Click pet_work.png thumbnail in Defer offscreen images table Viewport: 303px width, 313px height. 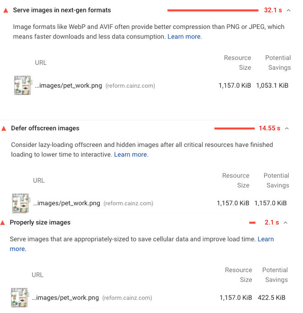click(x=21, y=203)
